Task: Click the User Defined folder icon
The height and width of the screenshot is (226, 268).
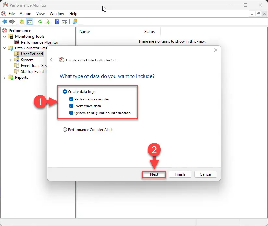Action: (x=17, y=54)
